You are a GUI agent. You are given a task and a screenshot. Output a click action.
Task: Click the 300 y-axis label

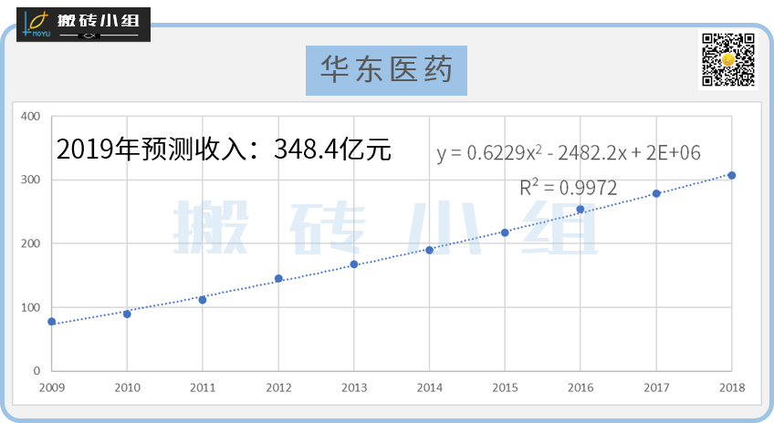coord(30,180)
